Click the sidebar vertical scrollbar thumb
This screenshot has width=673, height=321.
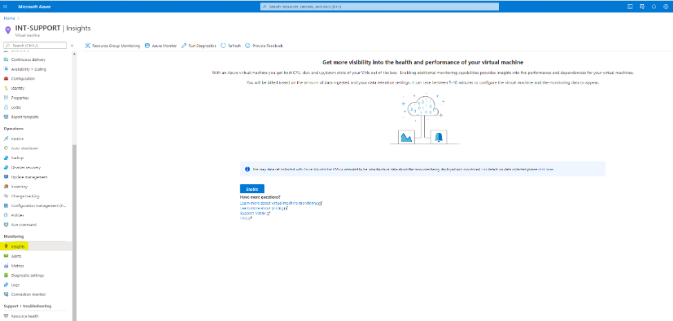point(74,232)
